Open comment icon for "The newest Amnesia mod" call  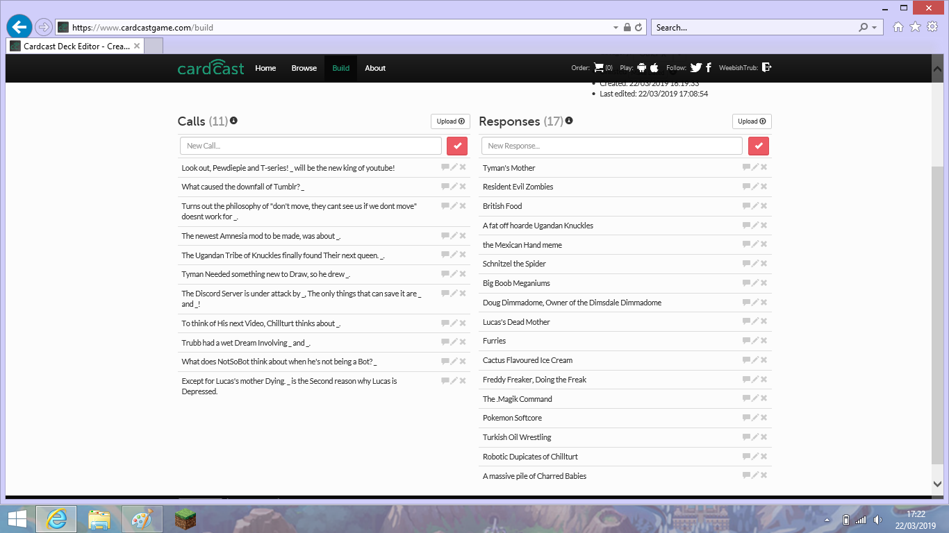point(445,235)
